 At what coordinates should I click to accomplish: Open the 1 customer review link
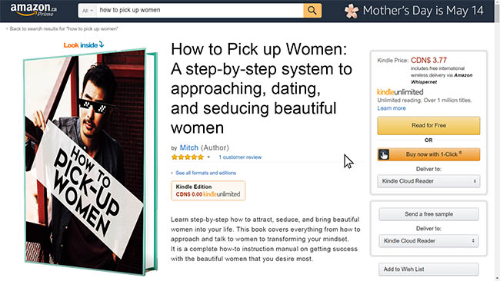(x=240, y=157)
